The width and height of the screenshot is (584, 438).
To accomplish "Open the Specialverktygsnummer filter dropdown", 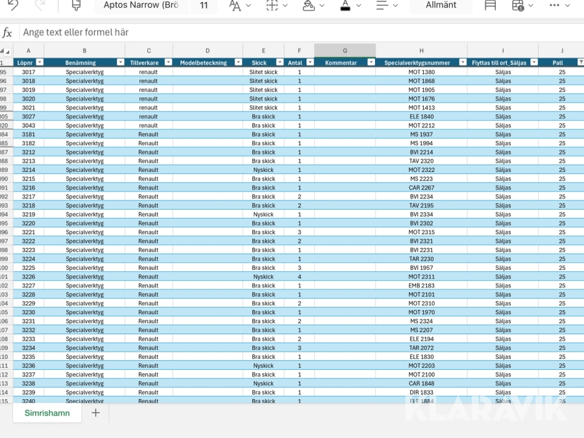I will pos(462,62).
